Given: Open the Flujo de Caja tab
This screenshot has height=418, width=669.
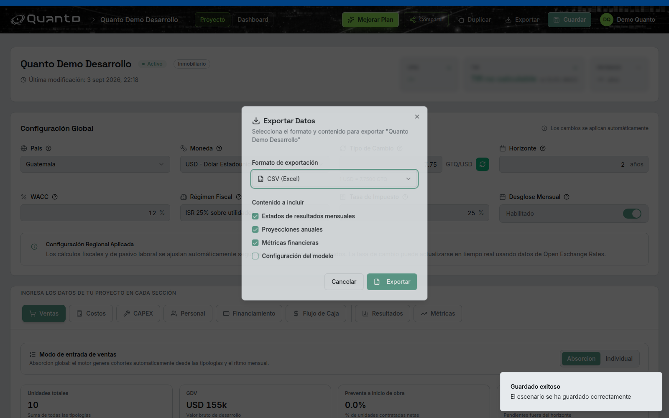Looking at the screenshot, I should [x=316, y=313].
